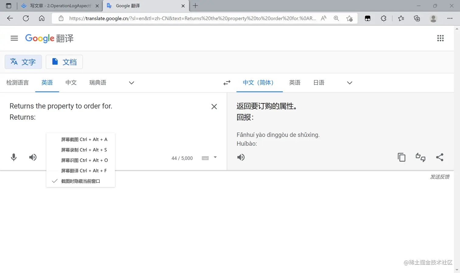Listen to the source text
460x273 pixels.
coord(33,157)
